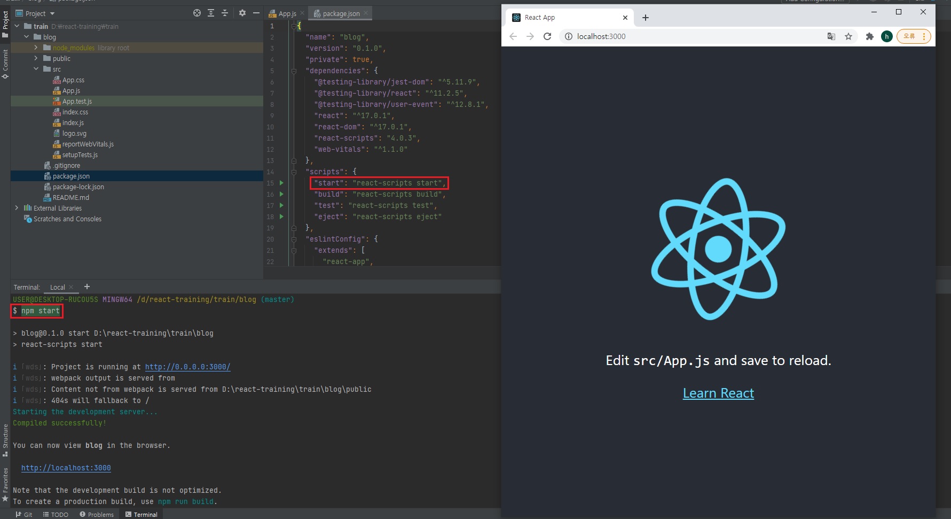Add a new terminal session with plus icon
Viewport: 951px width, 519px height.
87,286
